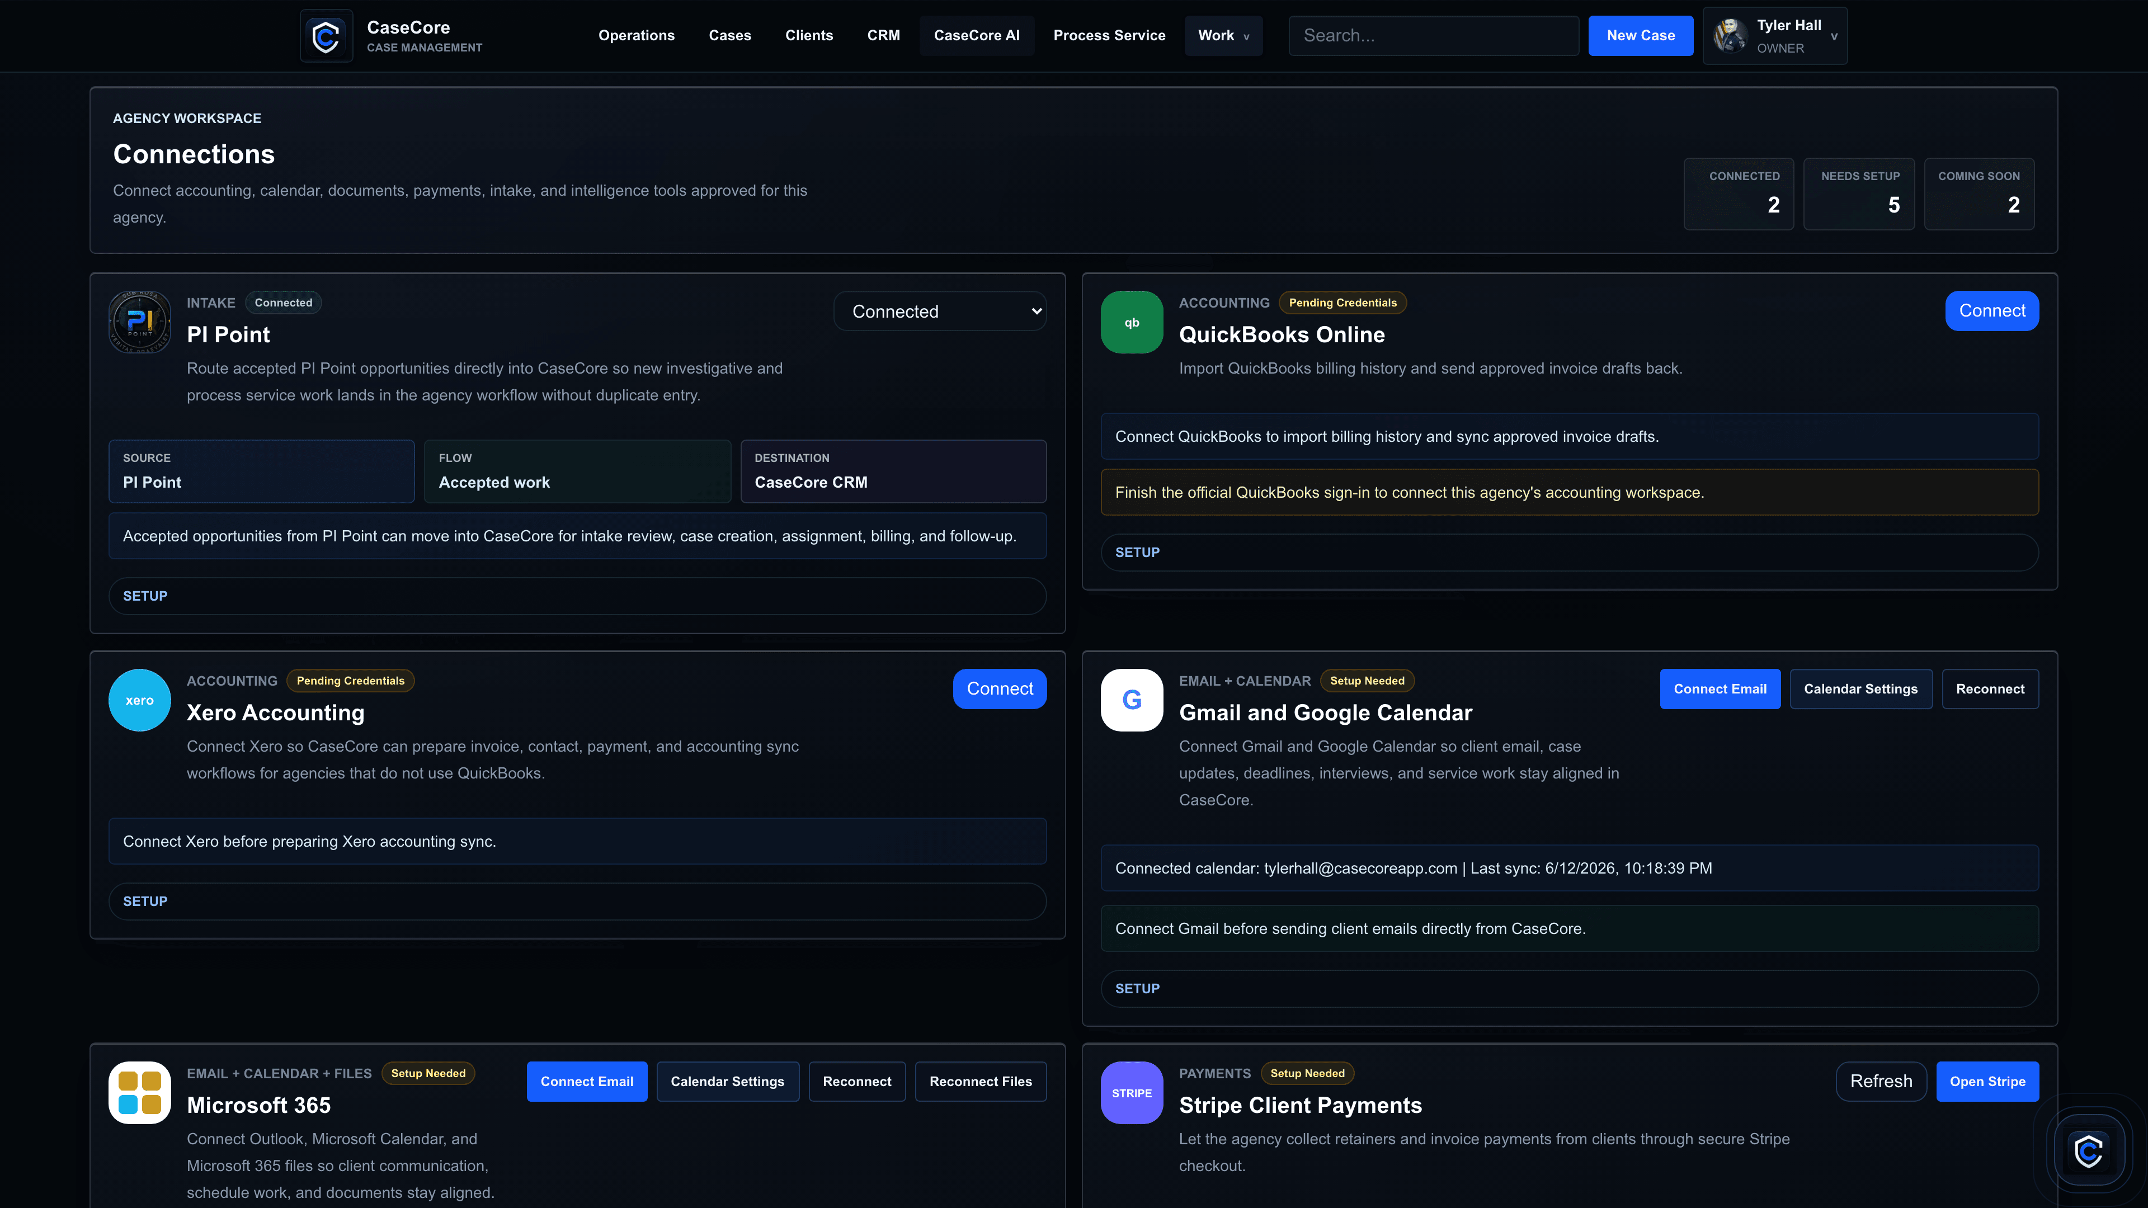Click QuickBooks Pending Credentials badge
This screenshot has height=1208, width=2148.
pos(1342,303)
